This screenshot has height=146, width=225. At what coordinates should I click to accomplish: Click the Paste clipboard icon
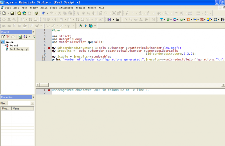pos(70,13)
